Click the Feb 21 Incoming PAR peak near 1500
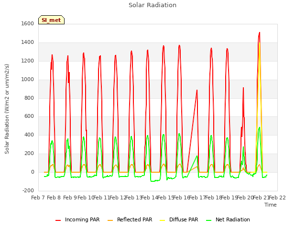306x229 pixels. tap(259, 33)
